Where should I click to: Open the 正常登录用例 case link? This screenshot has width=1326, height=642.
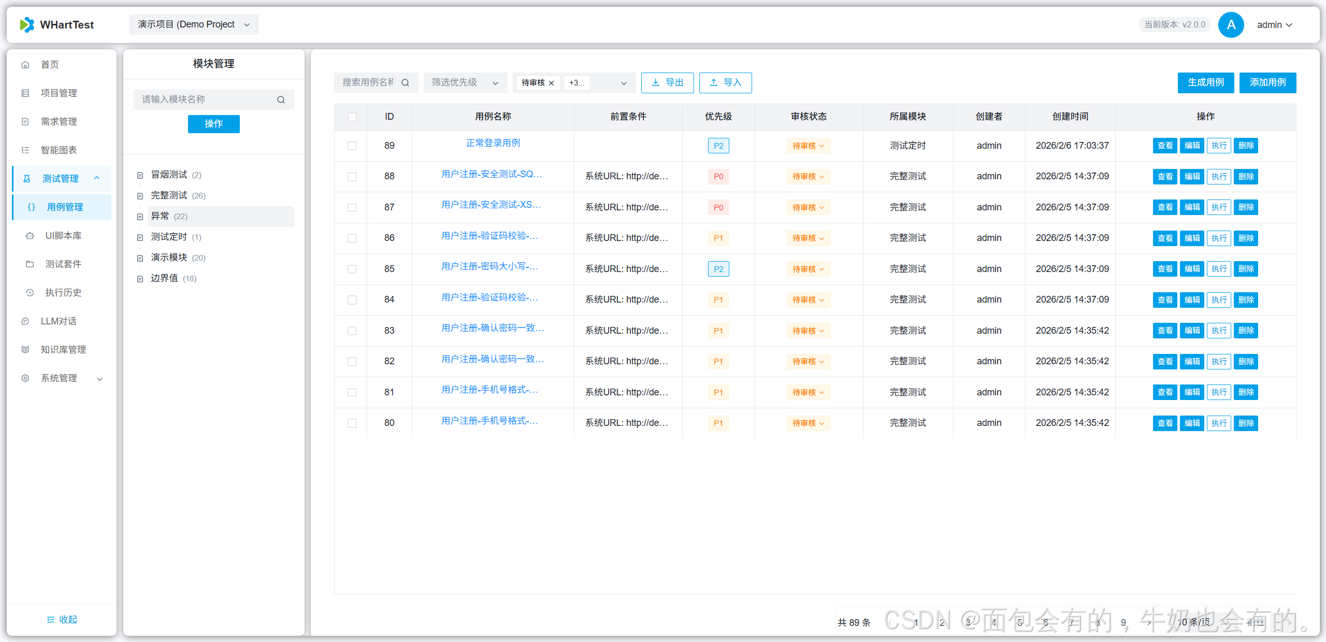[493, 143]
